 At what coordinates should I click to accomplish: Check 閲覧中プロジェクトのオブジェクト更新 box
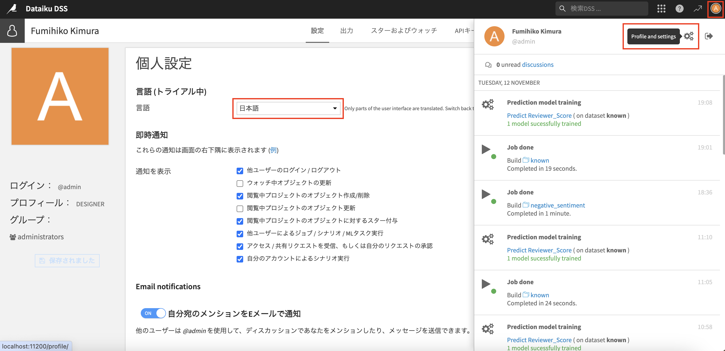[x=240, y=208]
